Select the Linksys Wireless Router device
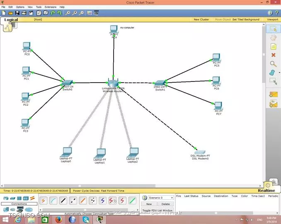The image size is (281, 224). click(113, 83)
